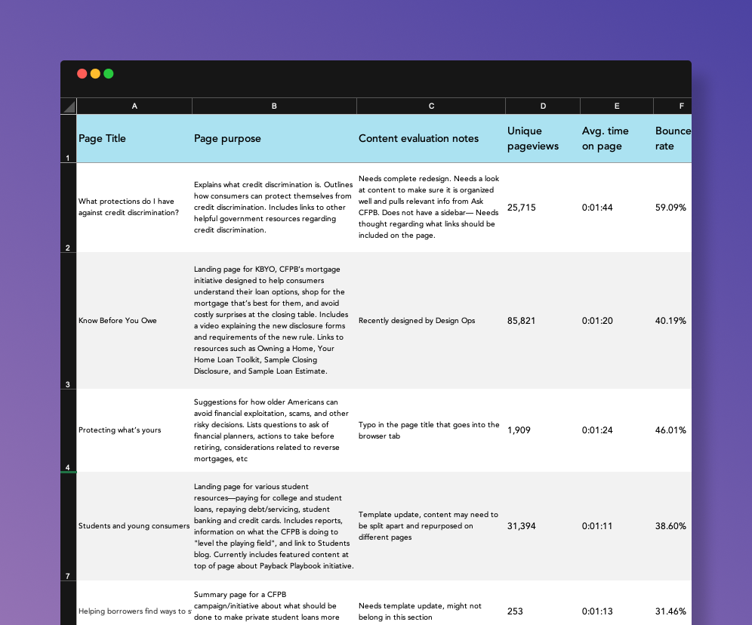Select the 59.09% bounce rate cell
752x625 pixels.
[x=673, y=208]
